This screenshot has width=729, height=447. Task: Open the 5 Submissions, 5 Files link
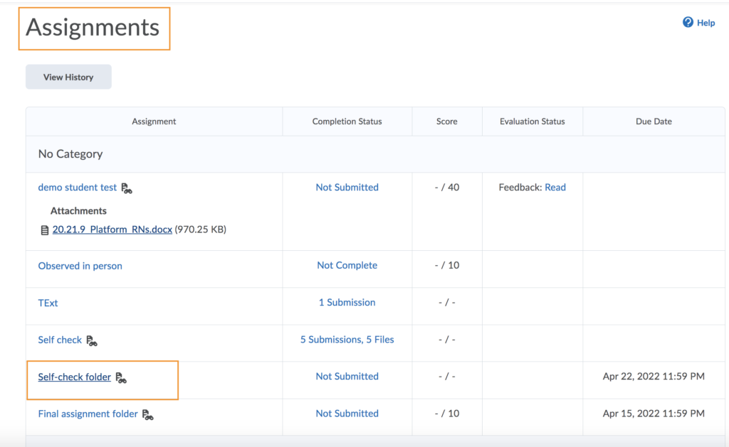click(x=347, y=340)
